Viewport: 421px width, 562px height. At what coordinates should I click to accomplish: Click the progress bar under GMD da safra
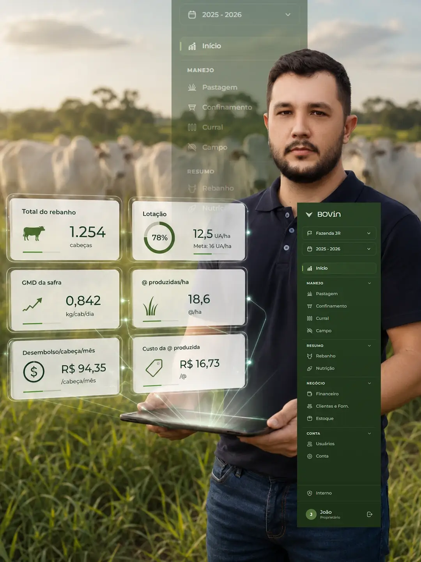pyautogui.click(x=42, y=324)
